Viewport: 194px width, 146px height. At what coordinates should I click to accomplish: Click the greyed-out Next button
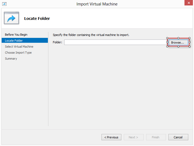(134, 137)
